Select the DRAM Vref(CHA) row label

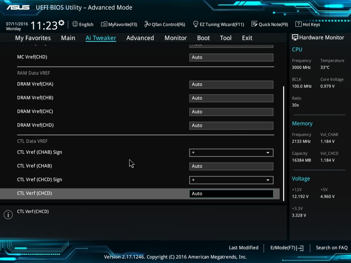35,84
